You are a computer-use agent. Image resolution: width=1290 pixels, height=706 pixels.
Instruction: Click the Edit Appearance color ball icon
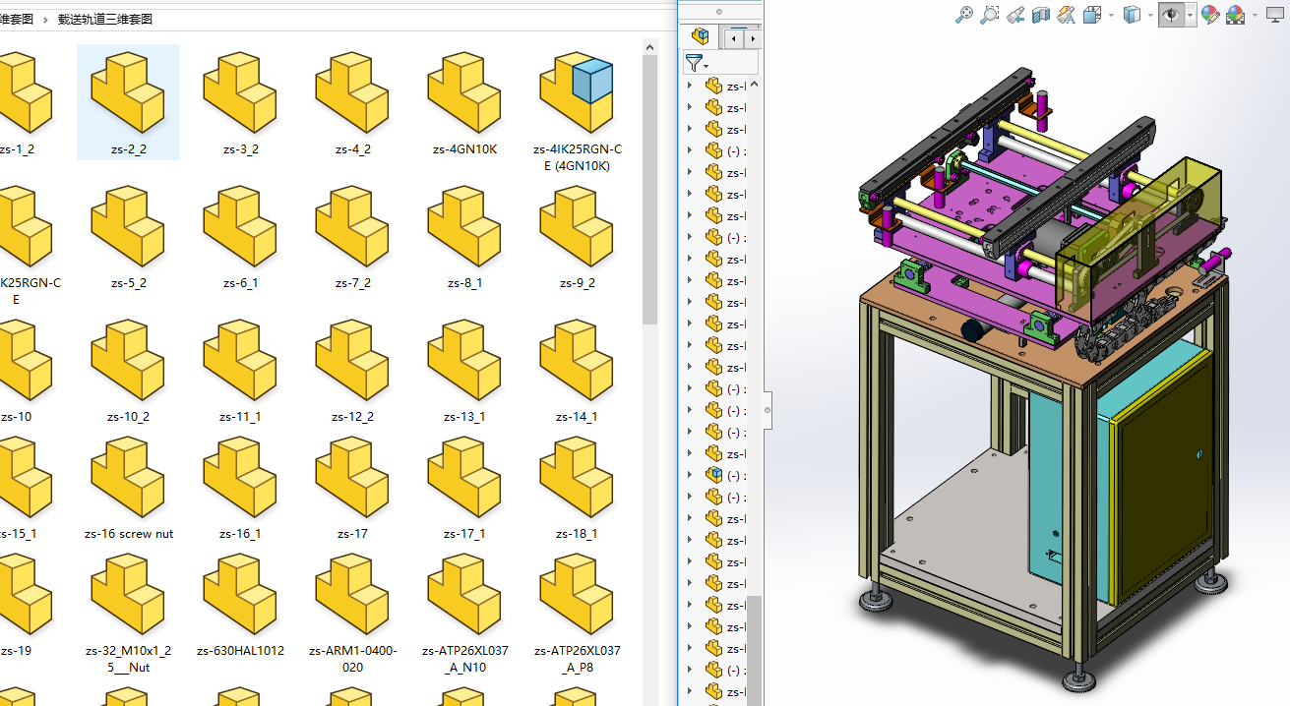point(1210,15)
